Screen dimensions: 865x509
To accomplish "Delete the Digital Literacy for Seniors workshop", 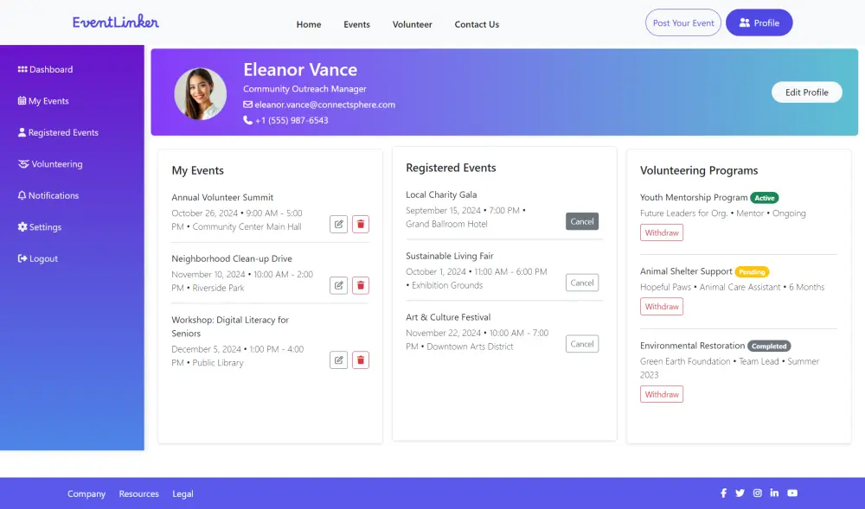I will [x=361, y=360].
